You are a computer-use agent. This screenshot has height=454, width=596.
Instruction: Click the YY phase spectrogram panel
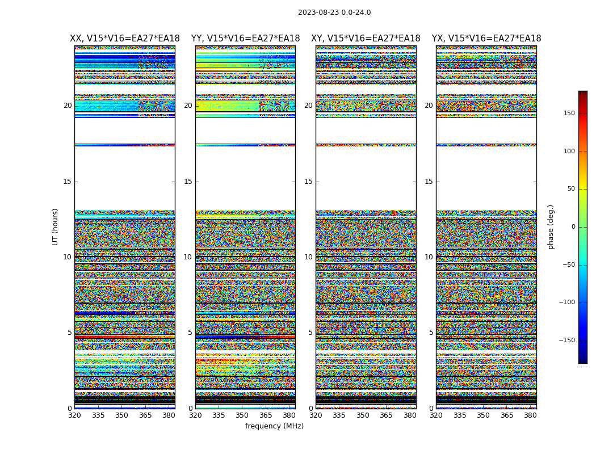(246, 227)
